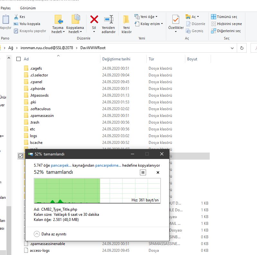Image resolution: width=257 pixels, height=255 pixels.
Task: Toggle the select-all checkbox beside Ad
Action: point(19,59)
